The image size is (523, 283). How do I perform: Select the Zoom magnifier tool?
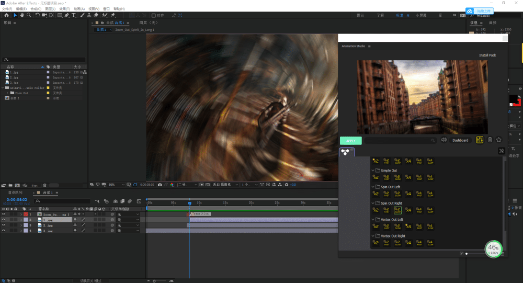tap(29, 15)
